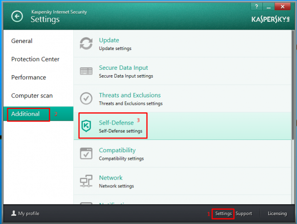Click Support in the bottom bar
Viewport: 297px width, 224px height.
(244, 214)
